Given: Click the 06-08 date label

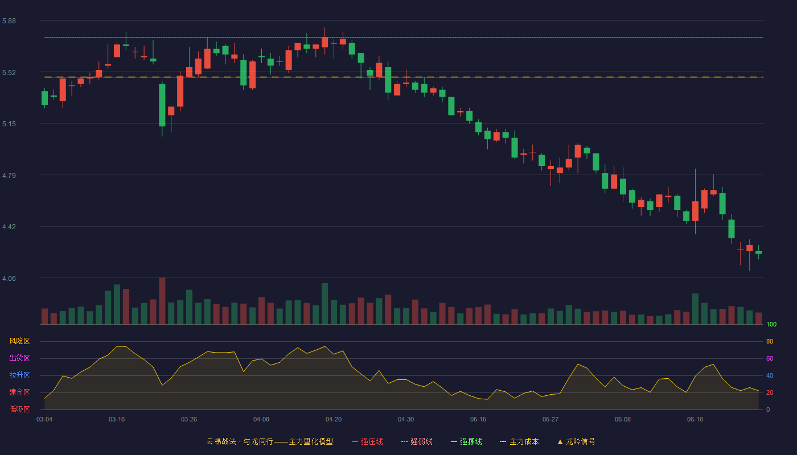Looking at the screenshot, I should click(x=623, y=419).
